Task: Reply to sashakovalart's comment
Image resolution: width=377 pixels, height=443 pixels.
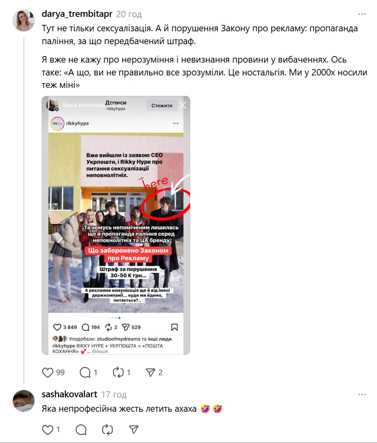Action: (81, 430)
